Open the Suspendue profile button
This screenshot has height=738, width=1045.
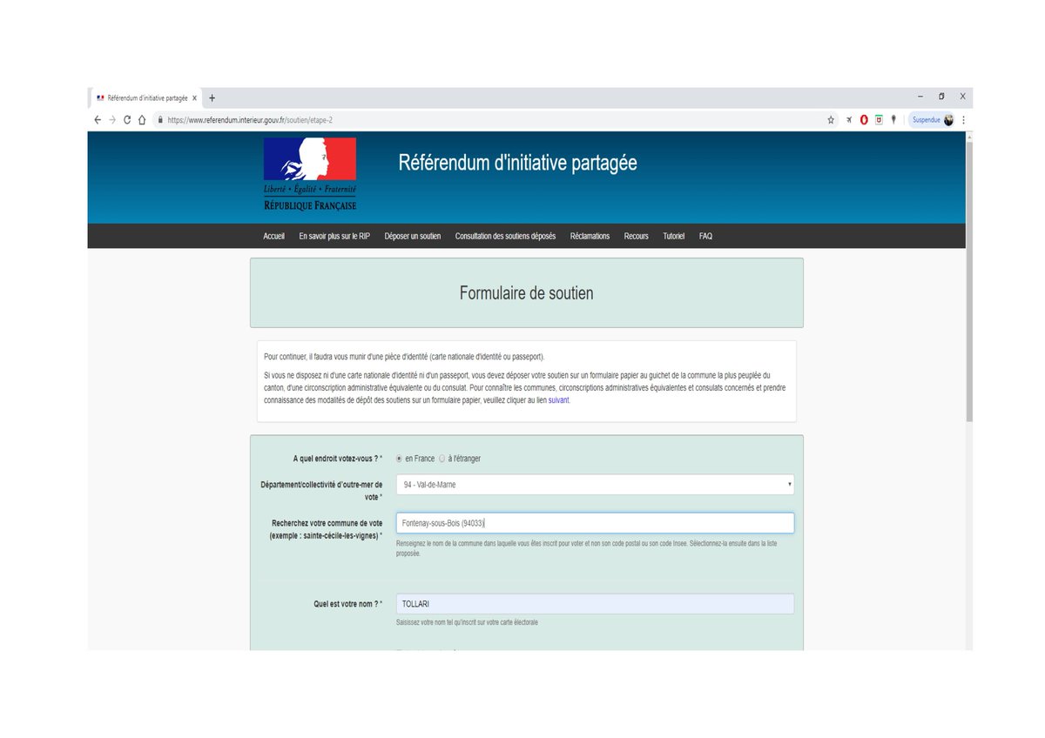tap(933, 120)
